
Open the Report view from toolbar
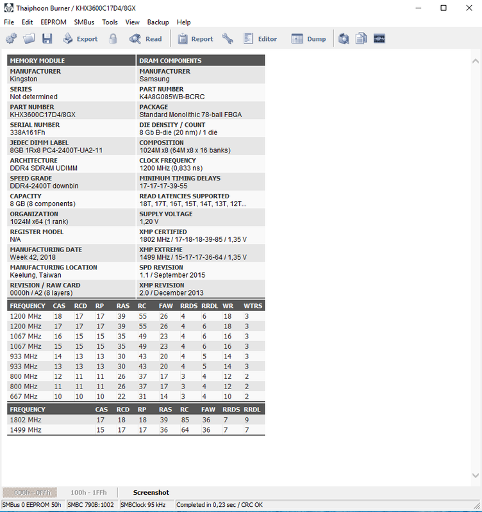pos(195,38)
